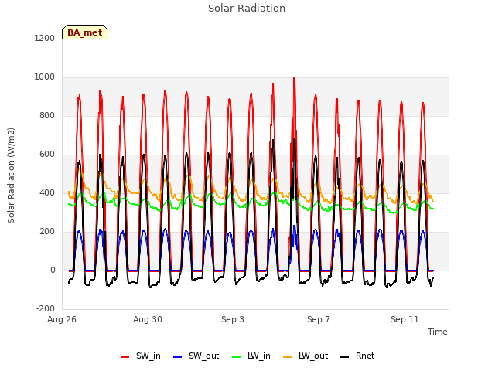The width and height of the screenshot is (495, 371).
Task: Click the 600 y-axis tick label
Action: pos(47,155)
